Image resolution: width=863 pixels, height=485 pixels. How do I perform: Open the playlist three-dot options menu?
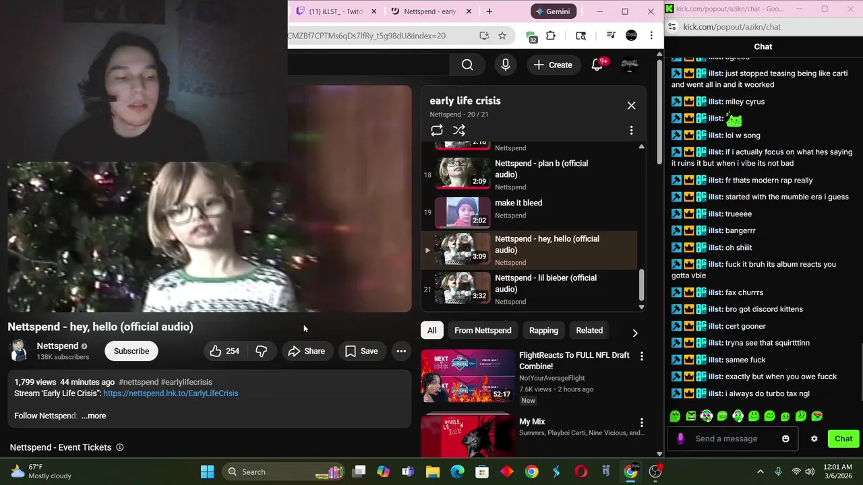(631, 130)
